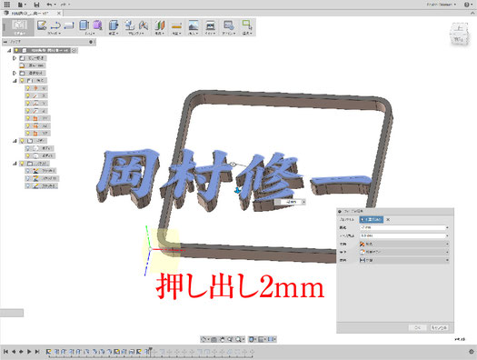477x360 pixels.
Task: Open the data panel grid icon
Action: pyautogui.click(x=6, y=5)
